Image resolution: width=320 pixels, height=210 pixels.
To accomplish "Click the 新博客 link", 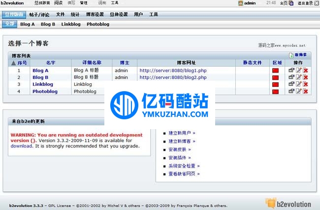I will pos(301,55).
